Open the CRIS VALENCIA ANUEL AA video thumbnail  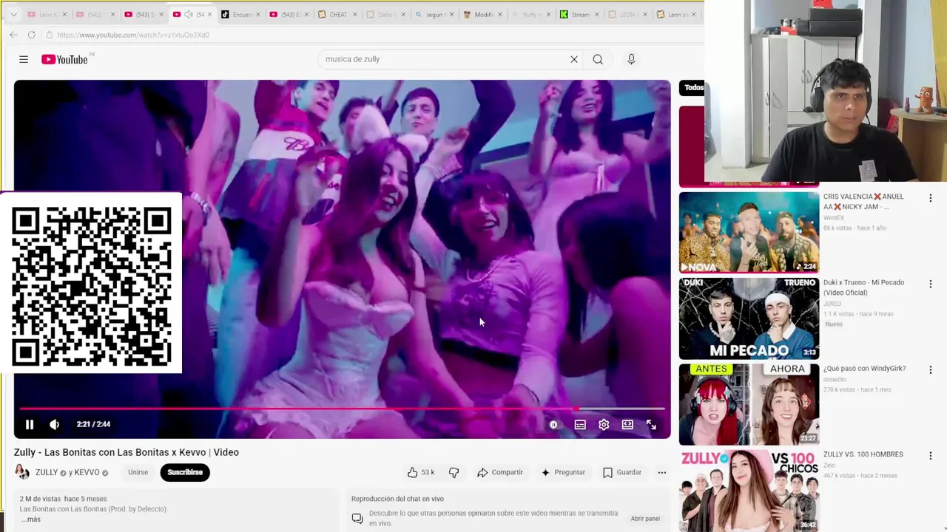749,232
